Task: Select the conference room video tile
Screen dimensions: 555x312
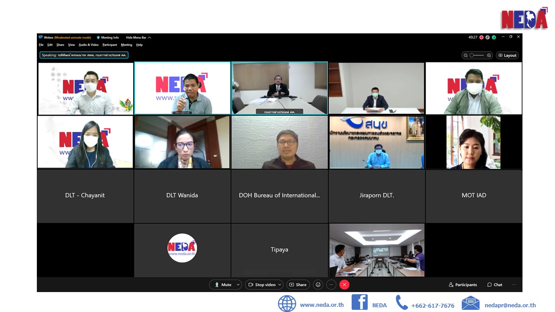Action: 377,250
